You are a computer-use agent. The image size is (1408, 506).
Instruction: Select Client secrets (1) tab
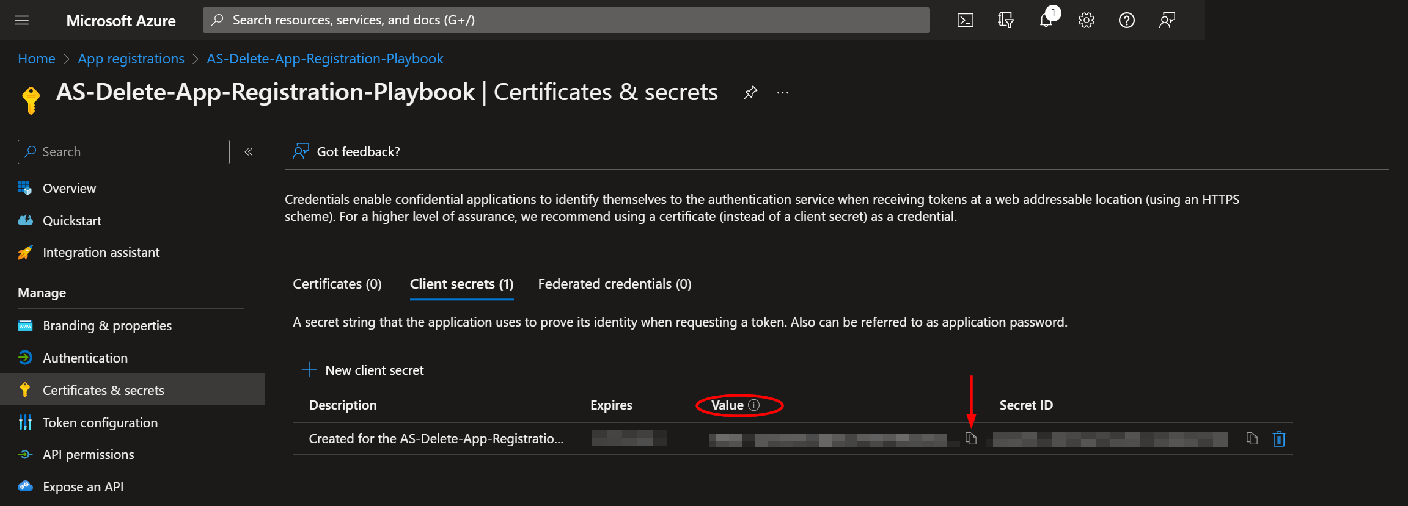coord(461,284)
